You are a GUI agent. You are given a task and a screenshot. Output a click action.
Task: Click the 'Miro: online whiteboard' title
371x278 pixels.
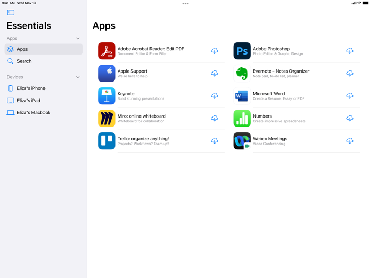[142, 116]
